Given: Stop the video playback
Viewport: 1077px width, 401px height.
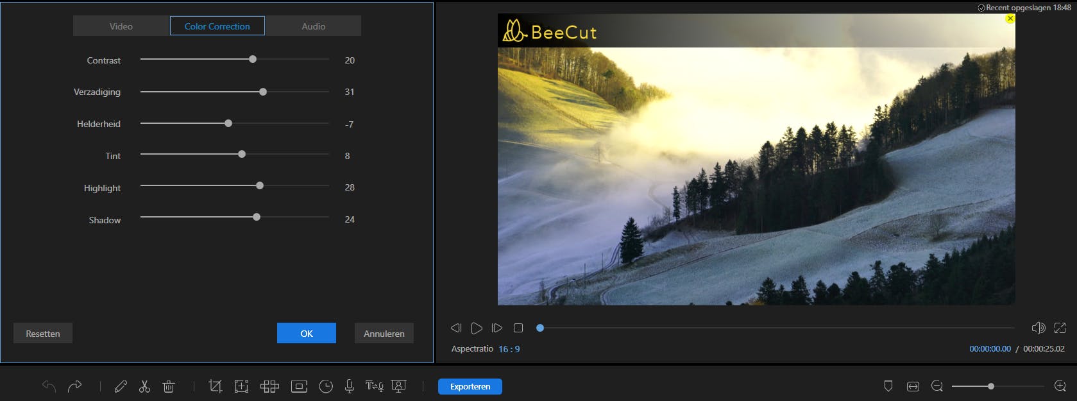Looking at the screenshot, I should click(518, 328).
